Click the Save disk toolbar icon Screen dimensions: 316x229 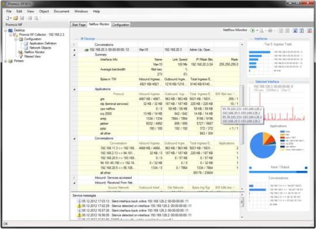click(22, 18)
